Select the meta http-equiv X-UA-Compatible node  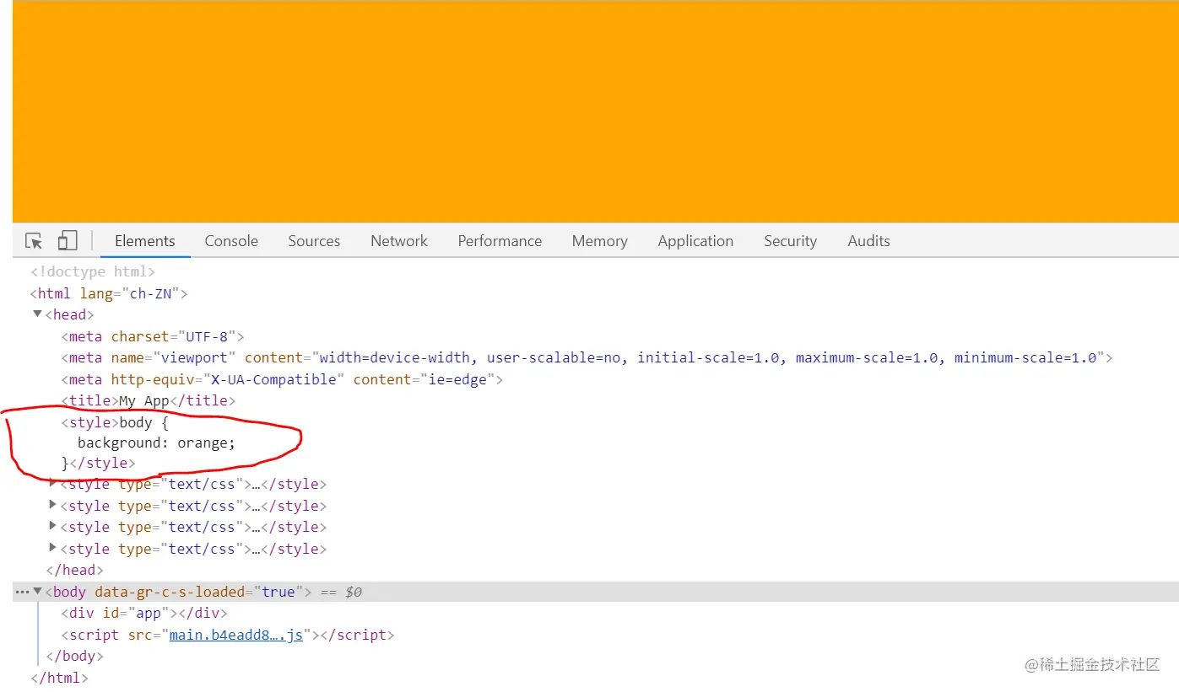282,379
